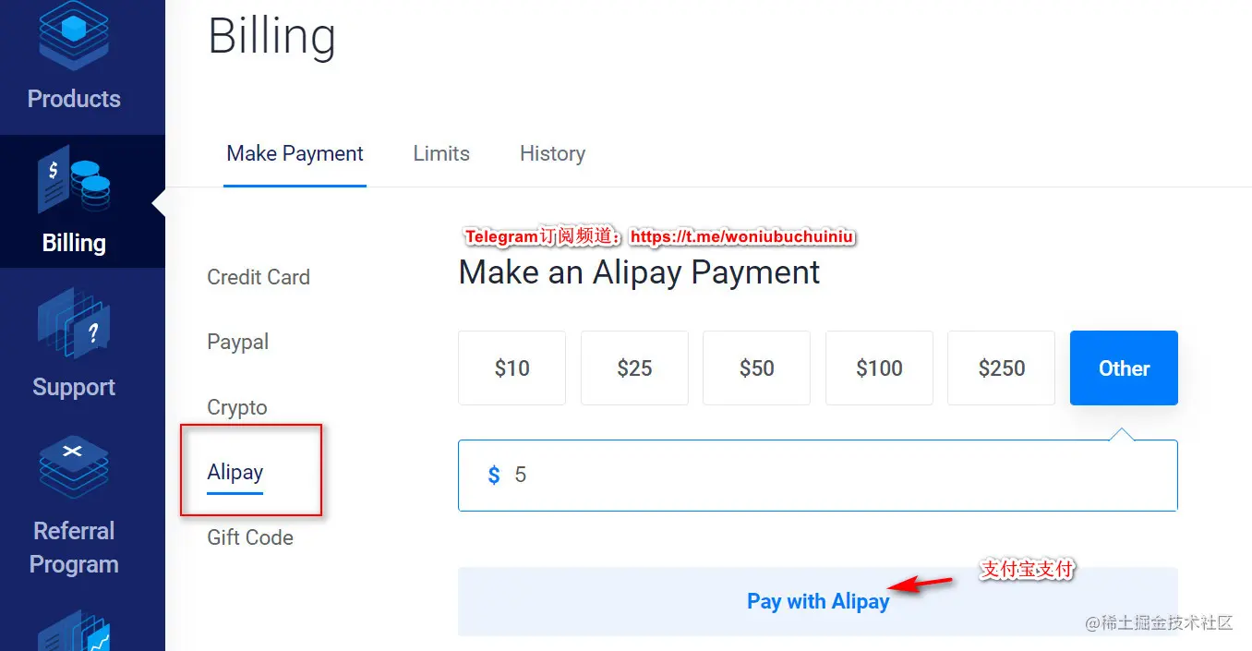Screen dimensions: 1252x651
Task: Click the dollar sign inside the amount field
Action: 492,475
